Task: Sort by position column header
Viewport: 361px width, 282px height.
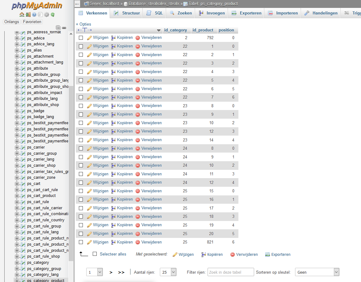Action: pos(226,30)
